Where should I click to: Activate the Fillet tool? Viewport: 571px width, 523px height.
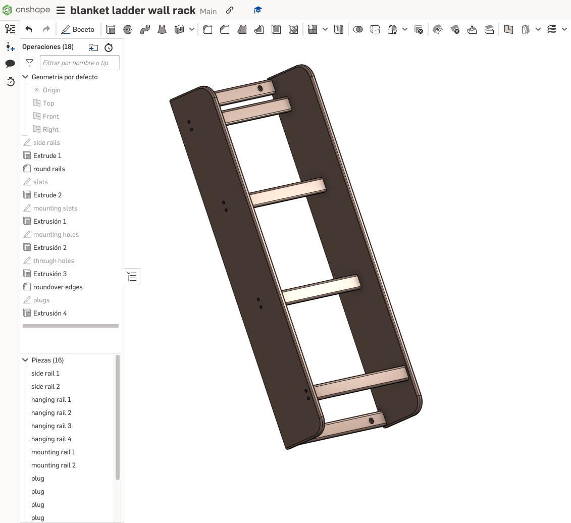click(x=207, y=29)
